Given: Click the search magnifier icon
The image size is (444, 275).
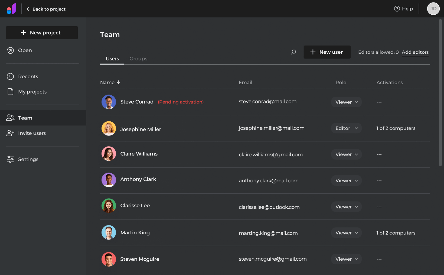Looking at the screenshot, I should [293, 52].
